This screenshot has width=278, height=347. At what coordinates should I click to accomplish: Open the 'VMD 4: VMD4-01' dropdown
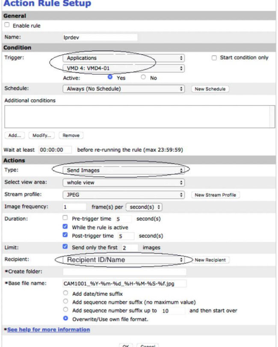tap(124, 68)
